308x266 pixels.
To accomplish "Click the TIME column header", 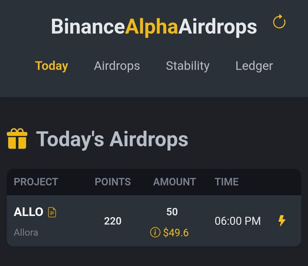I will (226, 182).
